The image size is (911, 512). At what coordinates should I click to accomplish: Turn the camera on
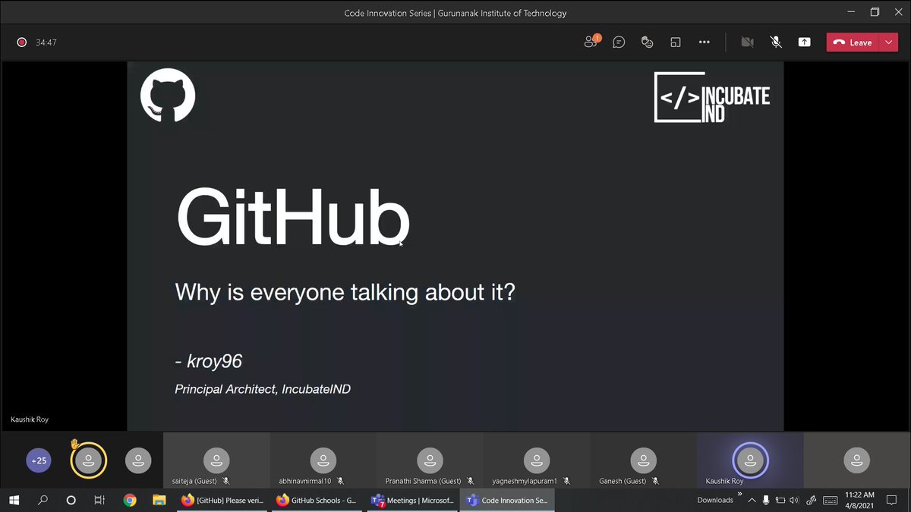tap(747, 42)
